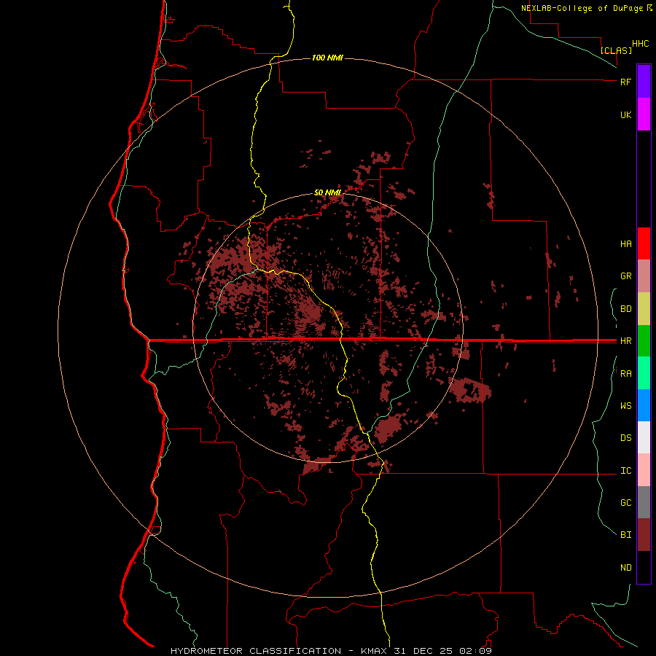
Task: Click the GC legend label
Action: (x=625, y=502)
